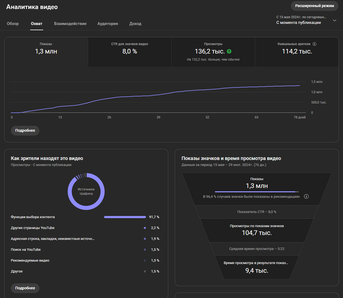Click the dot marker for Другие страницы YouTube
The width and height of the screenshot is (343, 298).
click(145, 228)
